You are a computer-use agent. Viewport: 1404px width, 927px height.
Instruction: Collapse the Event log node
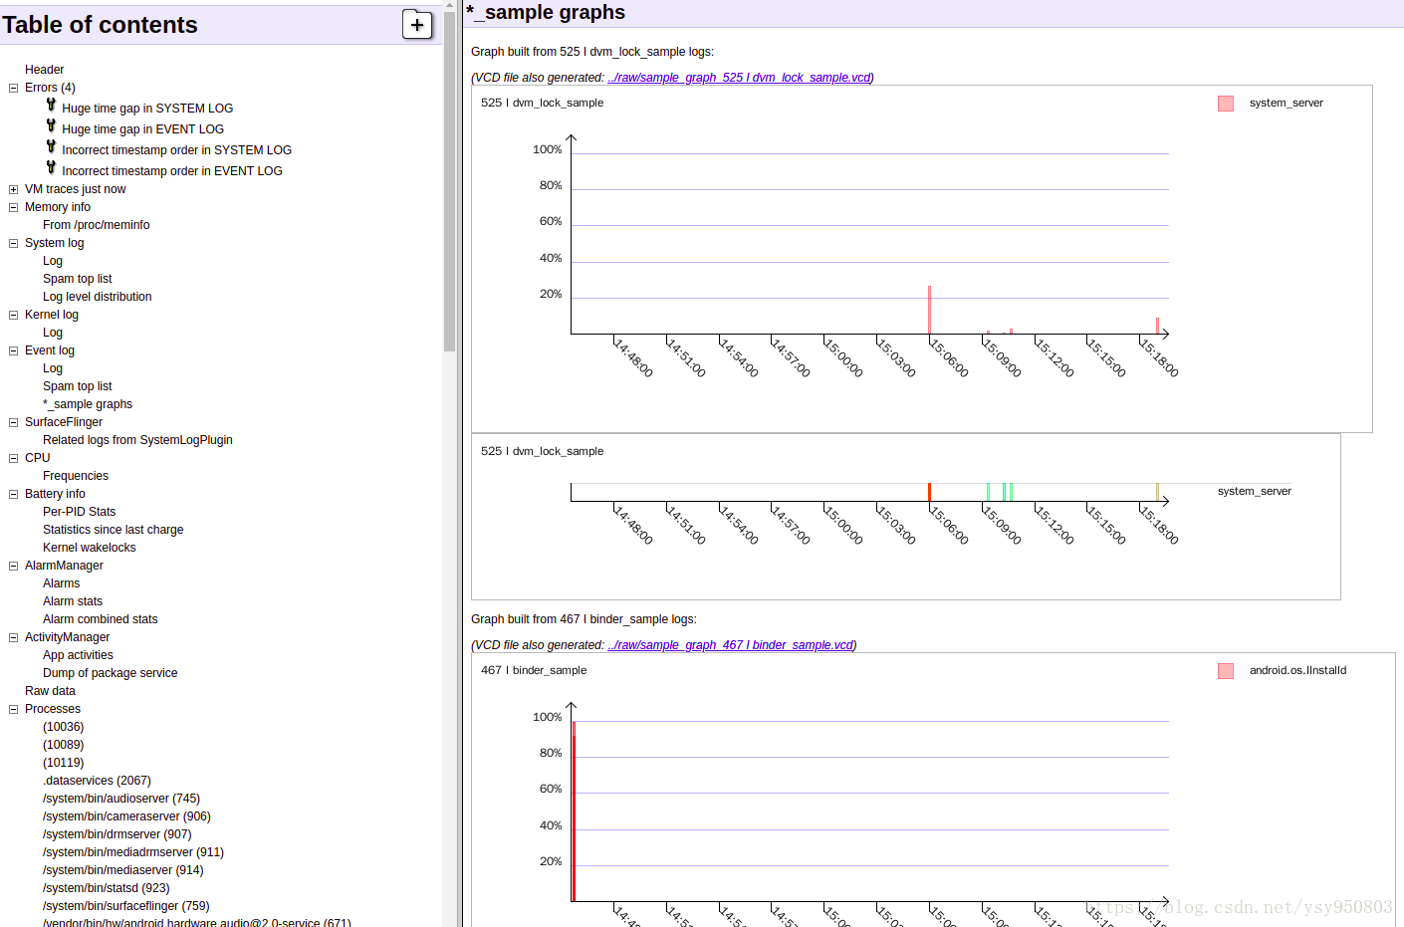point(13,350)
